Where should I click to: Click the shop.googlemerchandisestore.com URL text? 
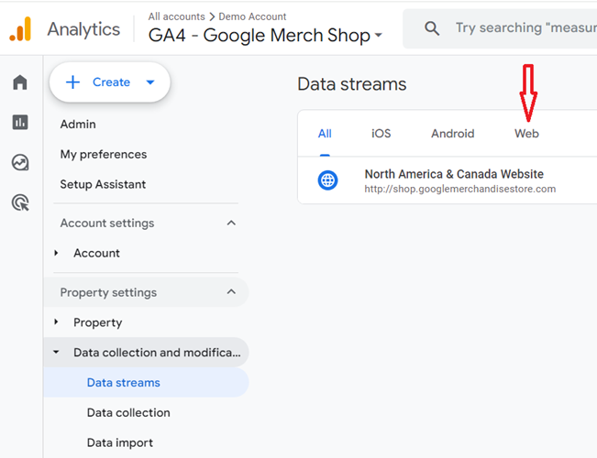click(460, 189)
